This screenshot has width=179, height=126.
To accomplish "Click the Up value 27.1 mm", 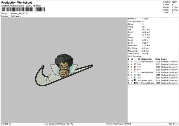I will pos(146,35).
